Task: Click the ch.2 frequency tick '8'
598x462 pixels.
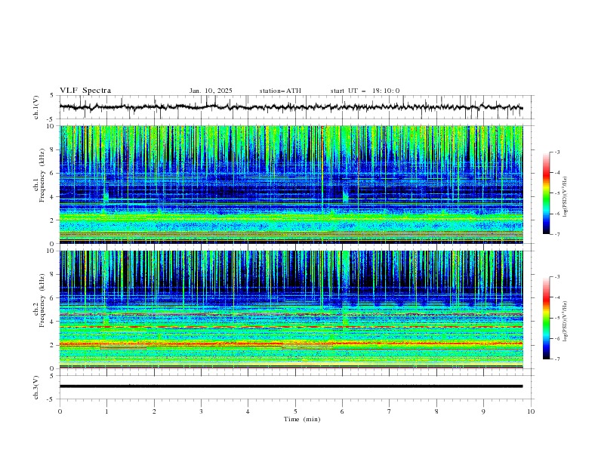Action: 53,275
